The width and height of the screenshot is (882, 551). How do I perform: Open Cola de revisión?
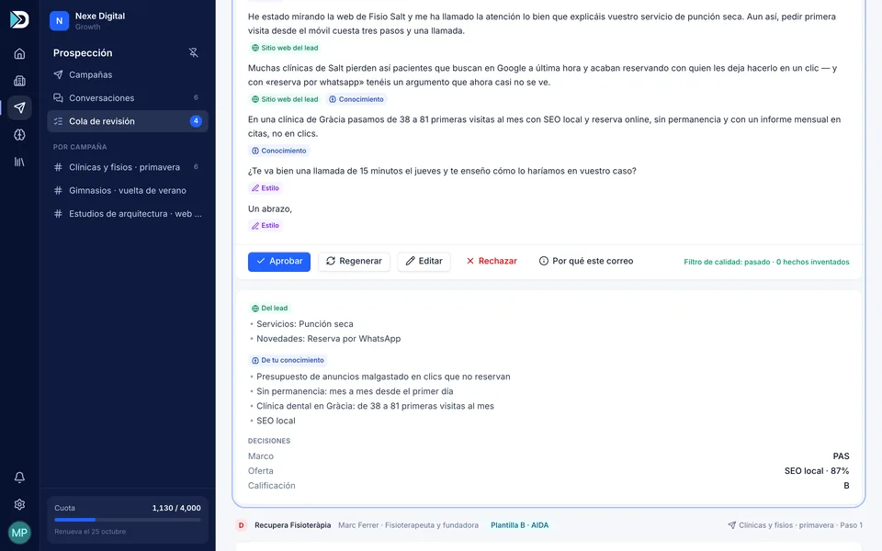[127, 121]
